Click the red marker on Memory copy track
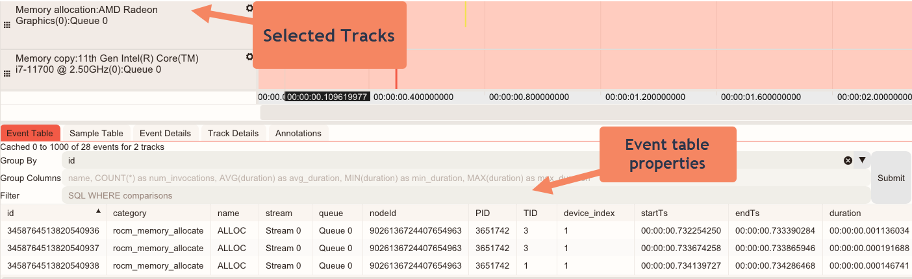Image resolution: width=912 pixels, height=279 pixels. coord(396,79)
